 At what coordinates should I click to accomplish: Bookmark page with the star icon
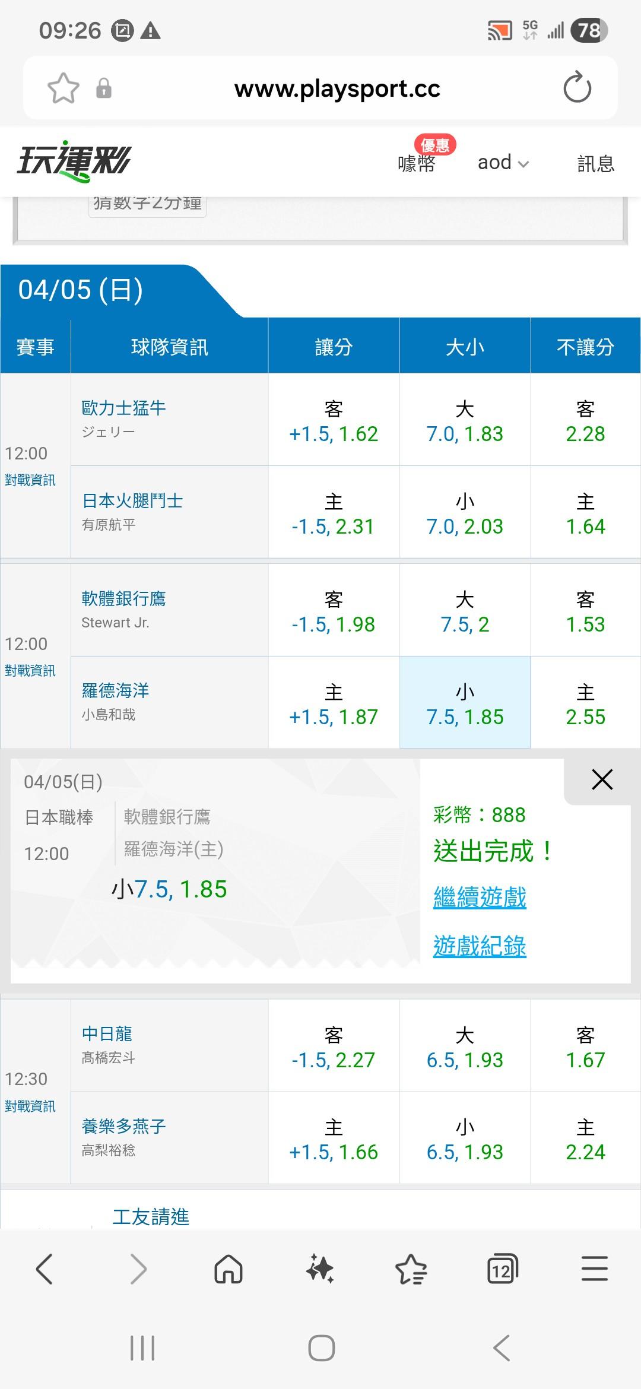(63, 88)
